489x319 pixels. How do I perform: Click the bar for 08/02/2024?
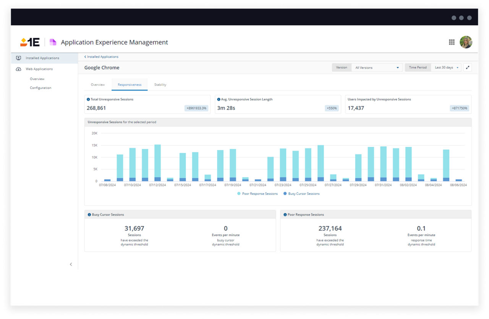click(x=408, y=164)
